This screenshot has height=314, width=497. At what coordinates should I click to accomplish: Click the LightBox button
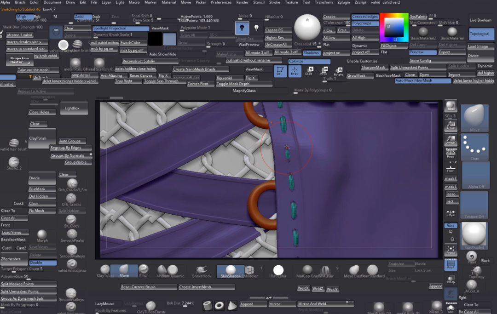click(x=74, y=108)
